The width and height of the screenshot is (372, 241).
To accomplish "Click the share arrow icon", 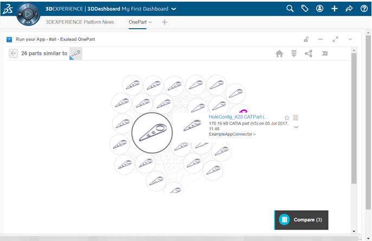I will [x=349, y=9].
